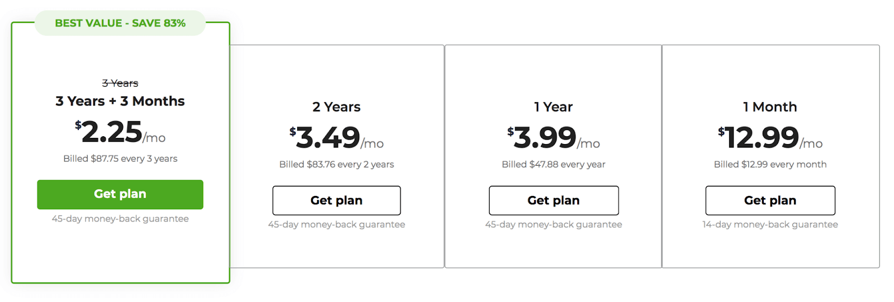This screenshot has height=302, width=894.
Task: Click the green Get plan button
Action: tap(120, 194)
